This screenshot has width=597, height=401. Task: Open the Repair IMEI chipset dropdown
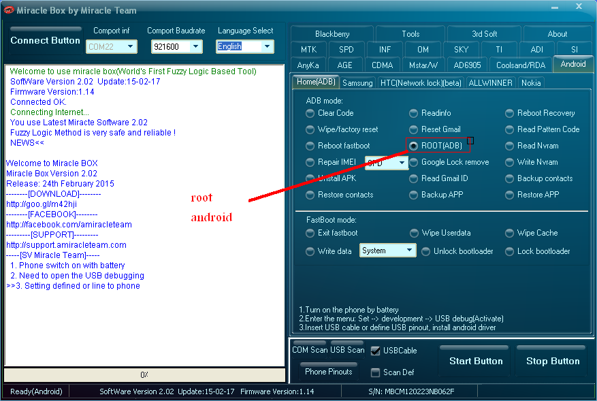[x=387, y=163]
